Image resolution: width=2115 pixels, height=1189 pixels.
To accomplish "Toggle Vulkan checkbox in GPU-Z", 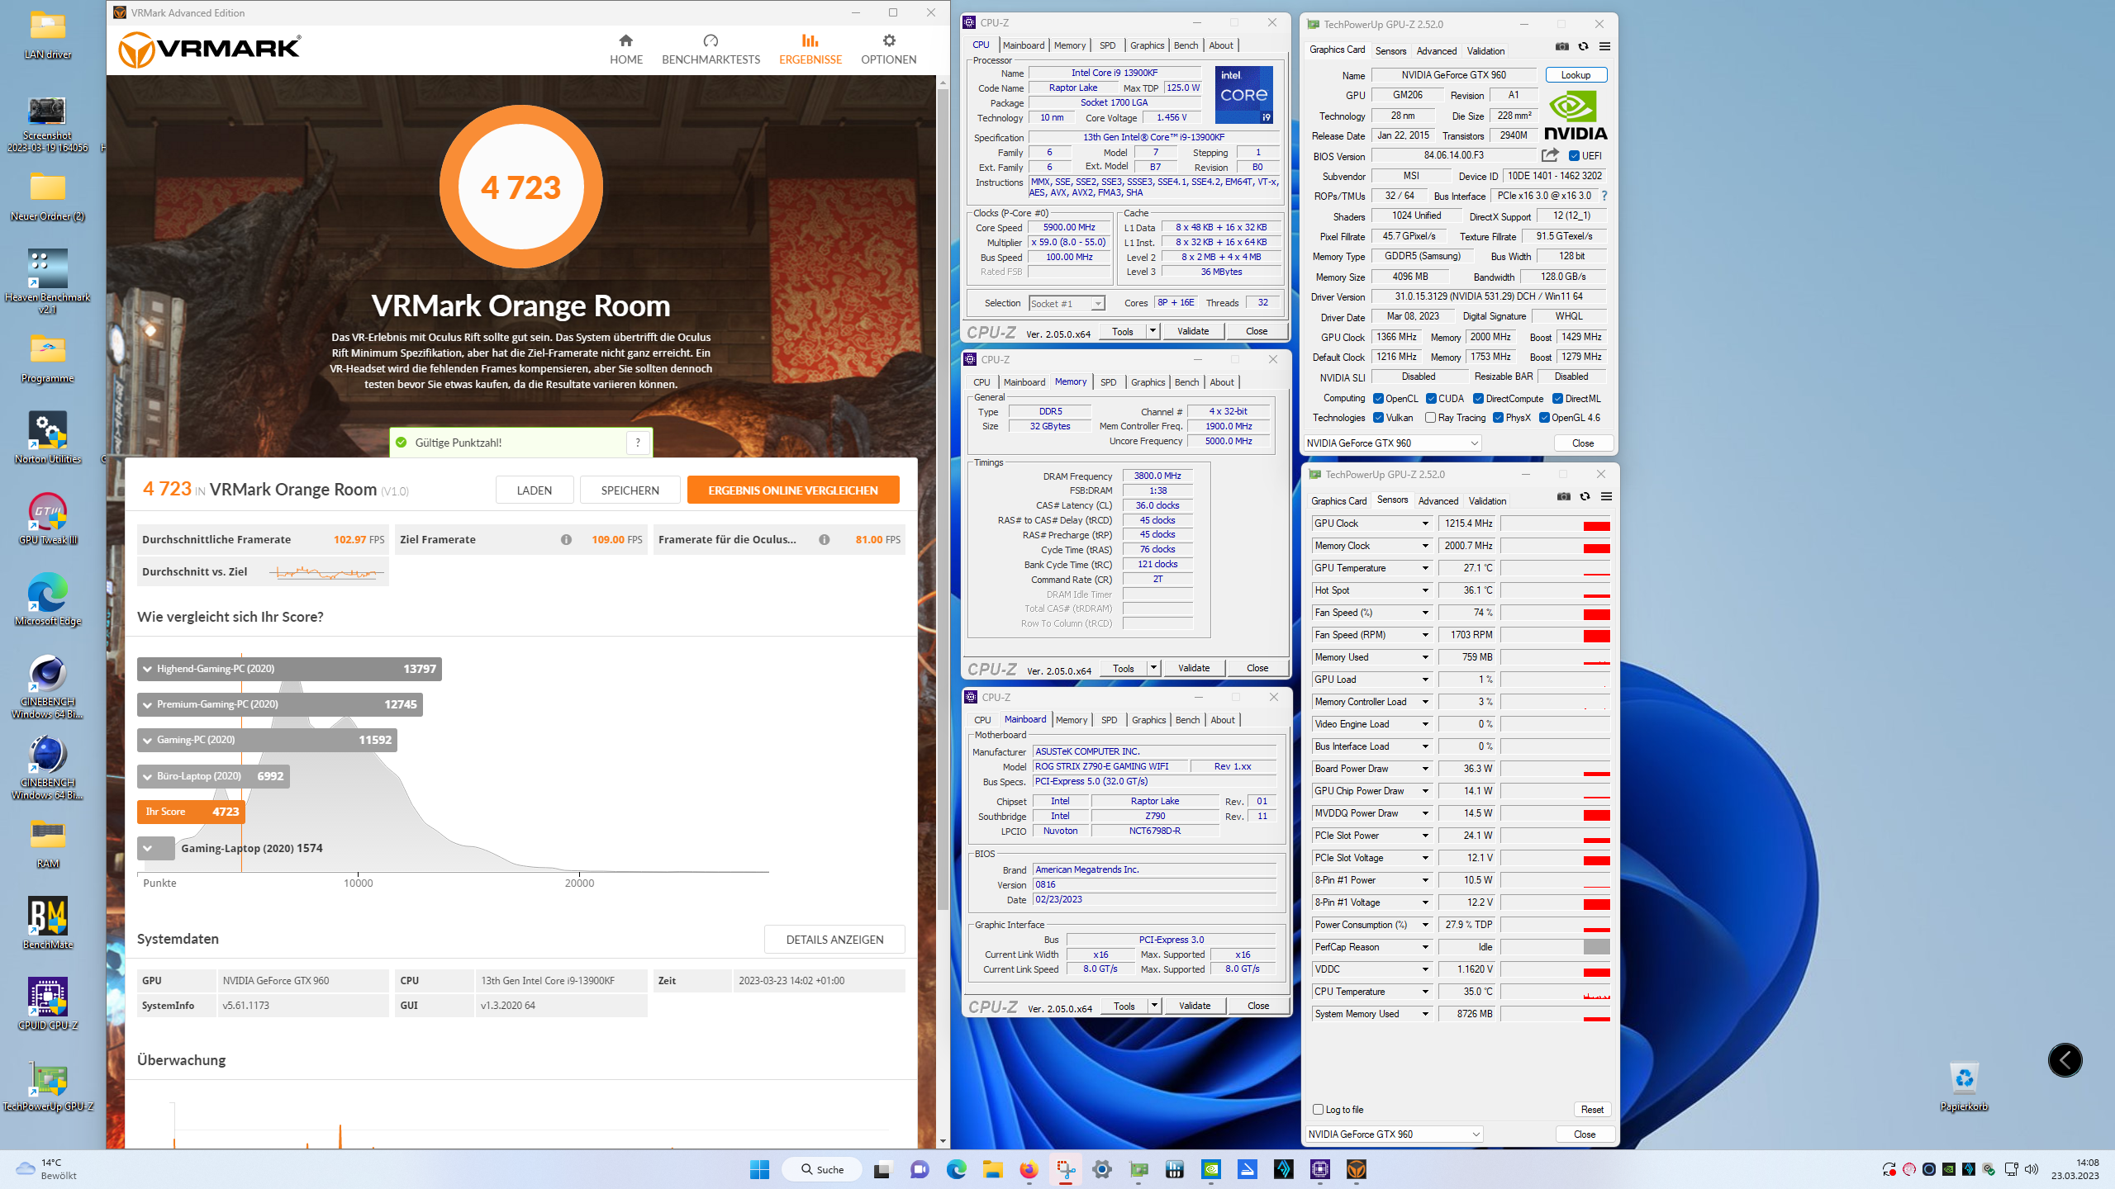I will pyautogui.click(x=1378, y=418).
